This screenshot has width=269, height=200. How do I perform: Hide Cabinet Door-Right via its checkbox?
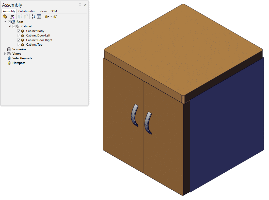tap(19, 40)
